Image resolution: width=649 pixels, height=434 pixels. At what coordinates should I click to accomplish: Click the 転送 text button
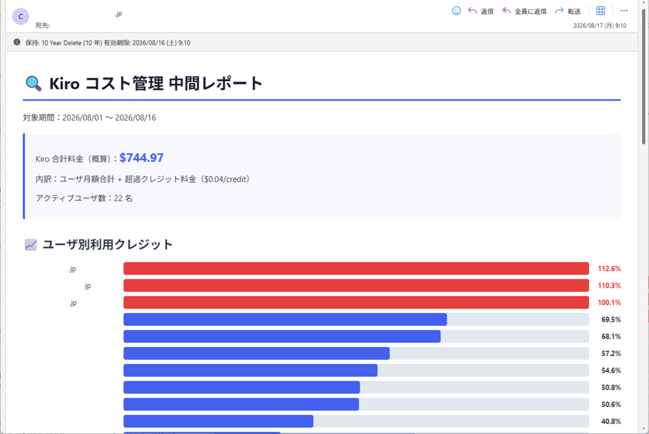574,11
